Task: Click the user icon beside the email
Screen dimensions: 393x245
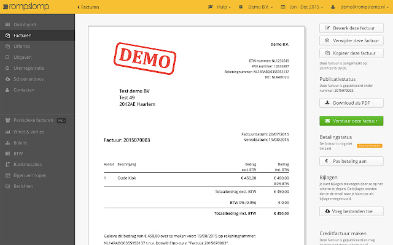Action: (x=333, y=7)
